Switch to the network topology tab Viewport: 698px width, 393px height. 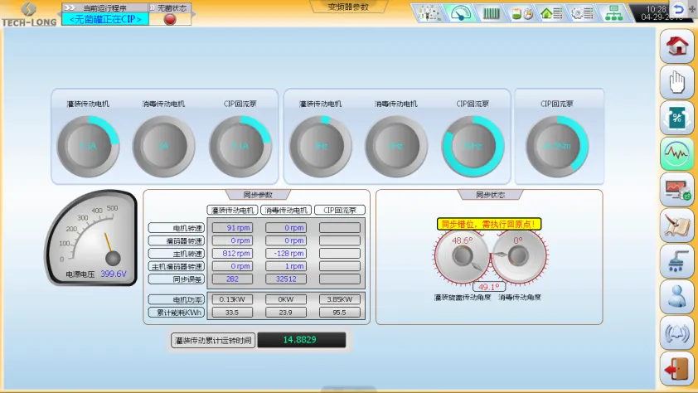[x=614, y=13]
